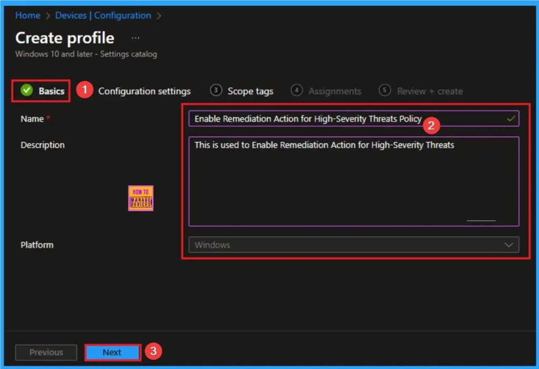The width and height of the screenshot is (539, 369).
Task: Open the Assignments step
Action: pyautogui.click(x=334, y=90)
